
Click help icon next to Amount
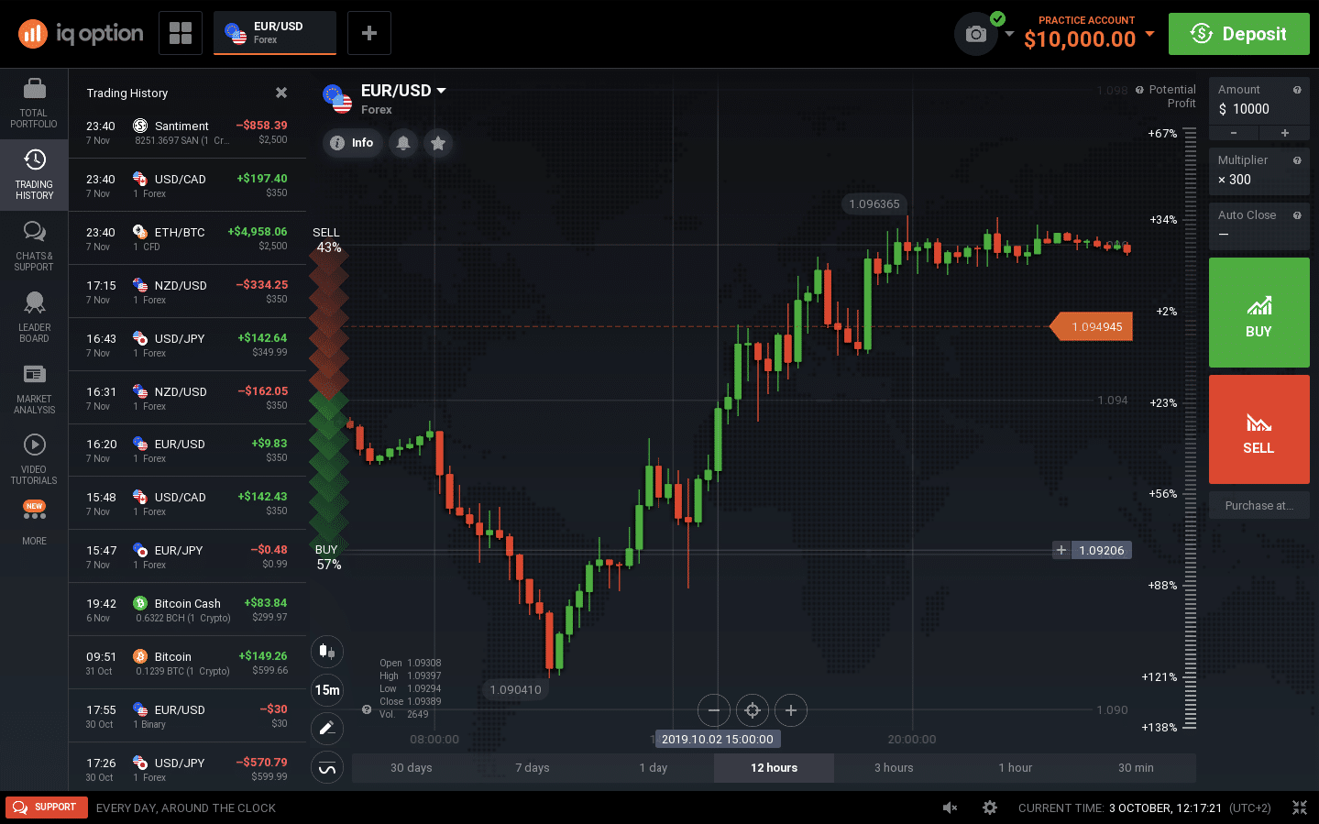(x=1297, y=90)
